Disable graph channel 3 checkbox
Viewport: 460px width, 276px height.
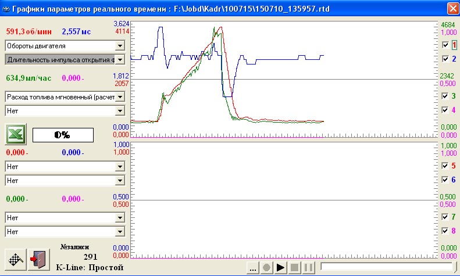coord(445,96)
